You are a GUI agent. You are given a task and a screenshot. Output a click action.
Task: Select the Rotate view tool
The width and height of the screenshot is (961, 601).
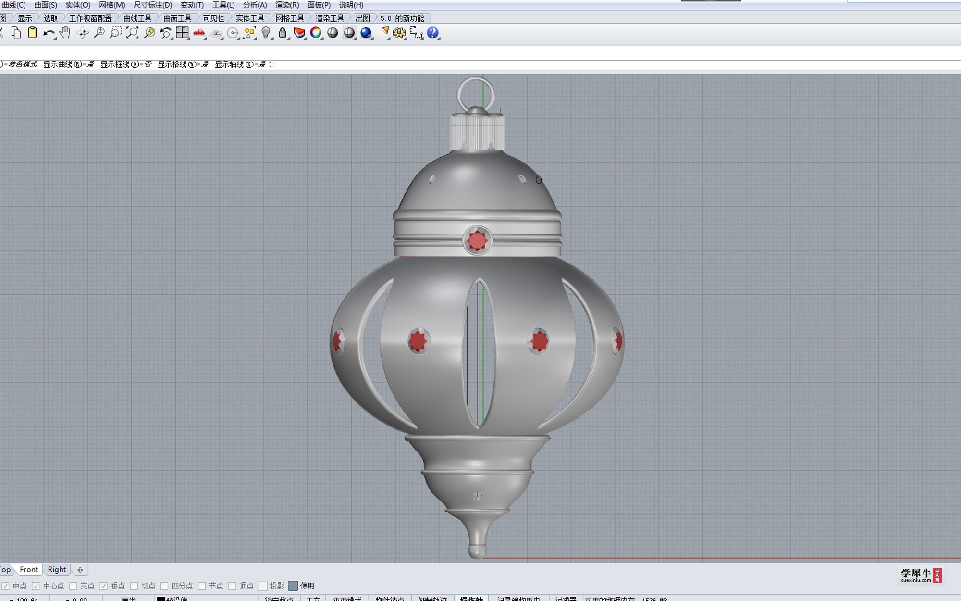click(83, 33)
